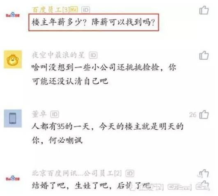
Task: Open the top Baidu logo avatar
Action: 13,15
